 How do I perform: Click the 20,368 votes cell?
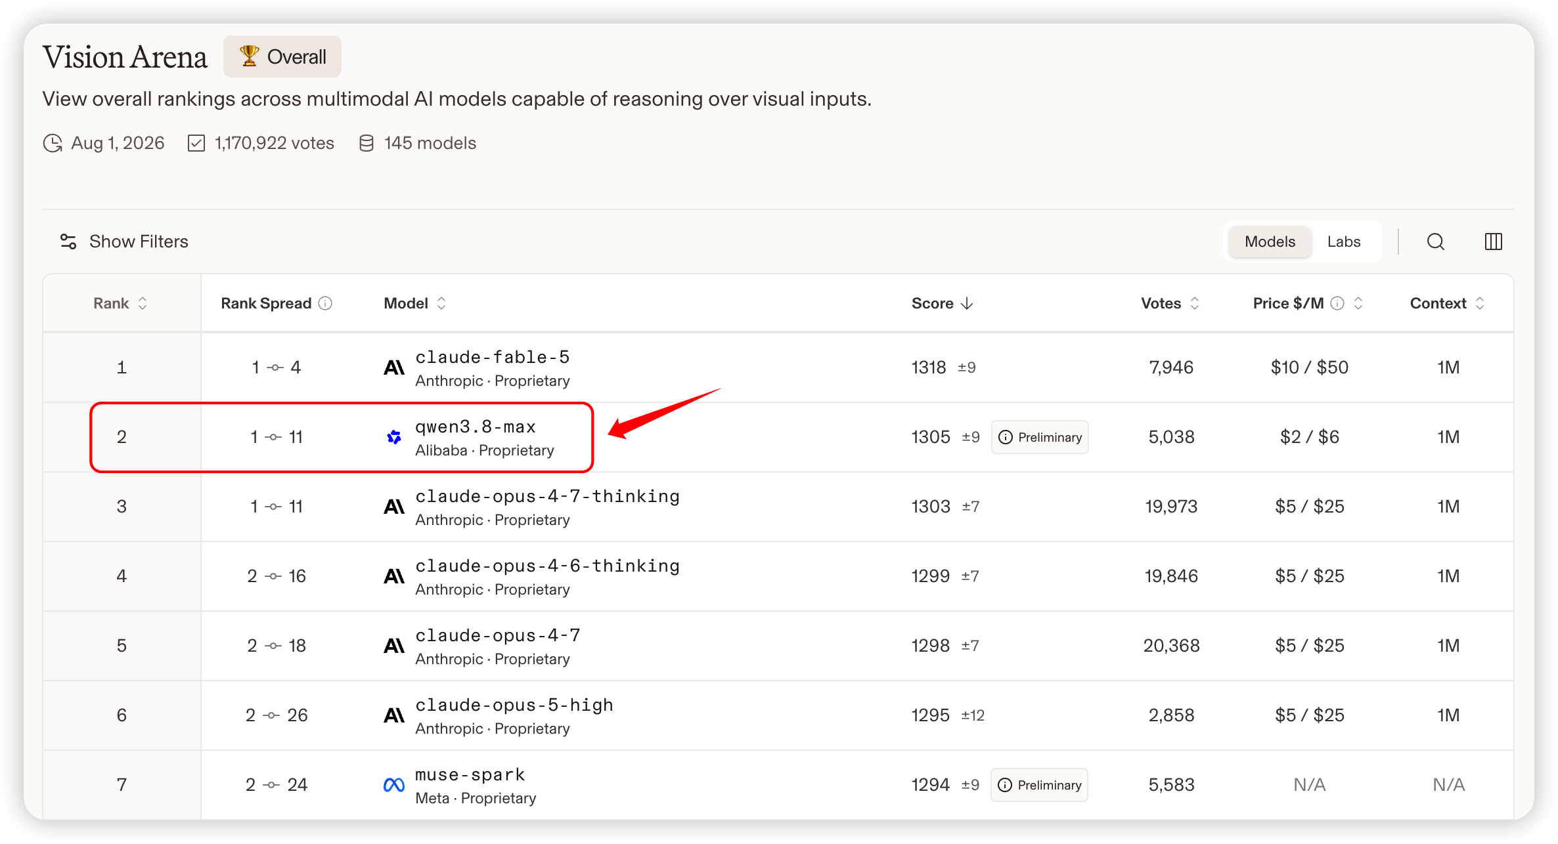1171,646
